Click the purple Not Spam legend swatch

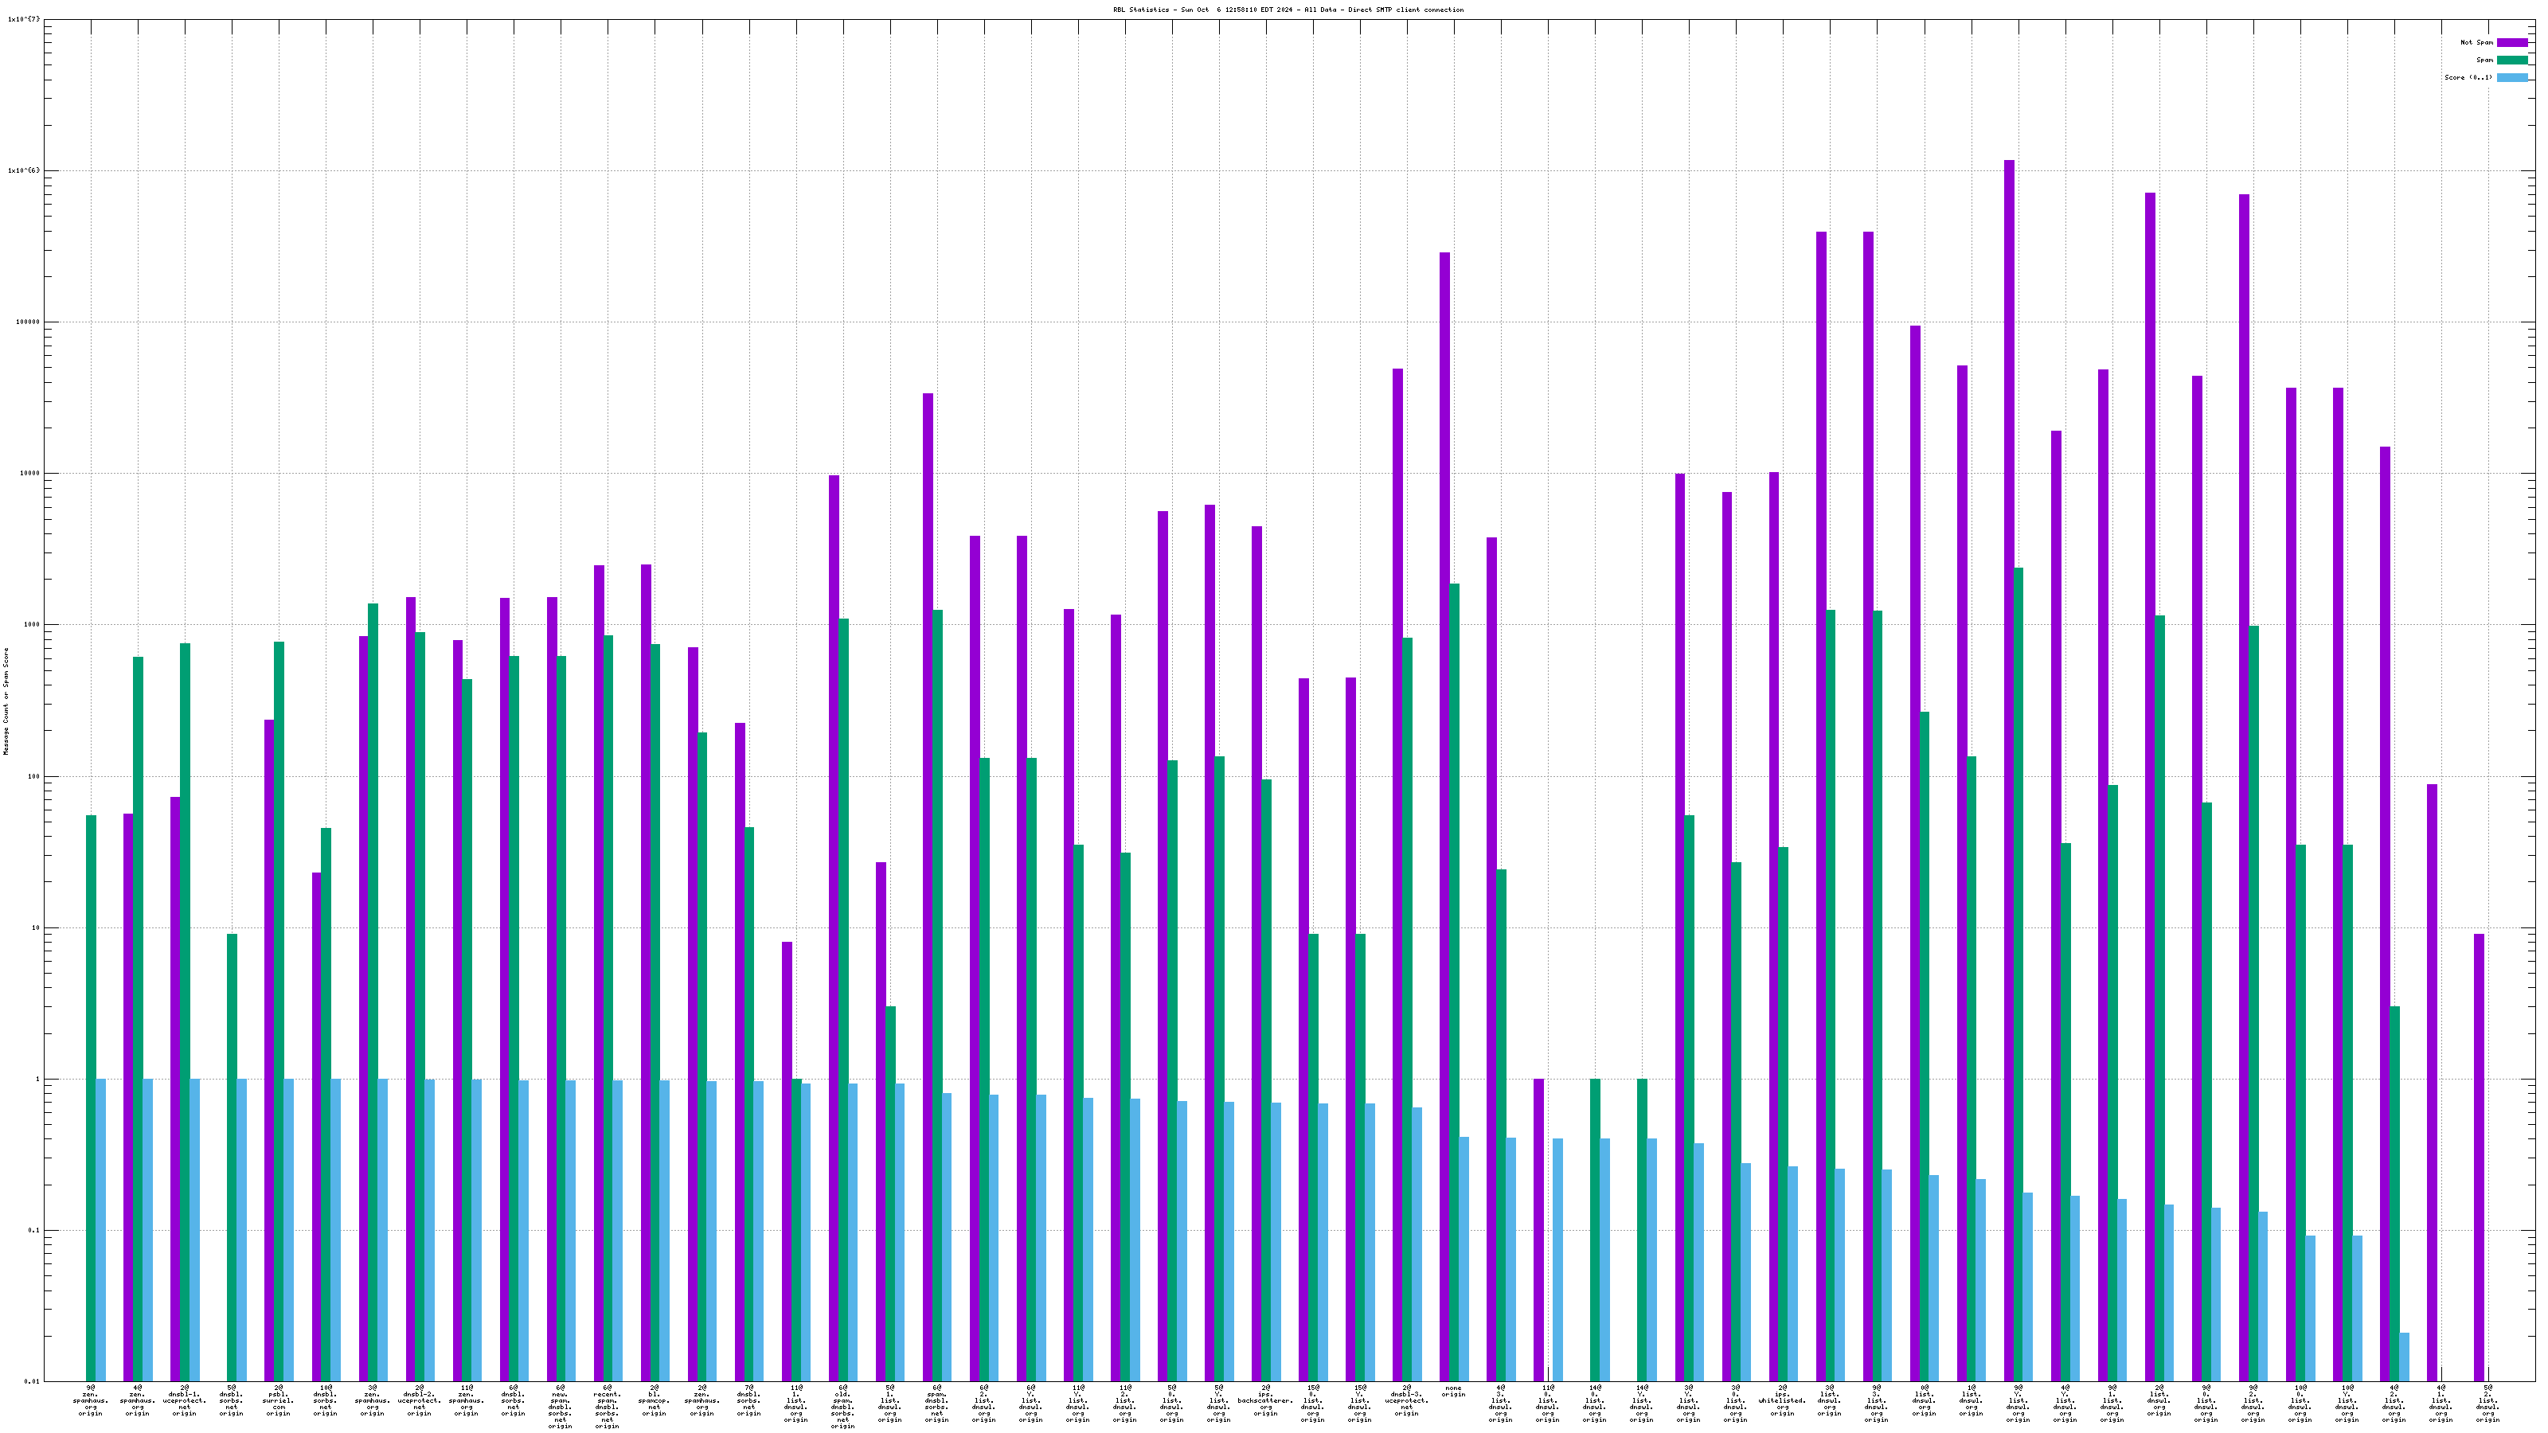click(2511, 42)
